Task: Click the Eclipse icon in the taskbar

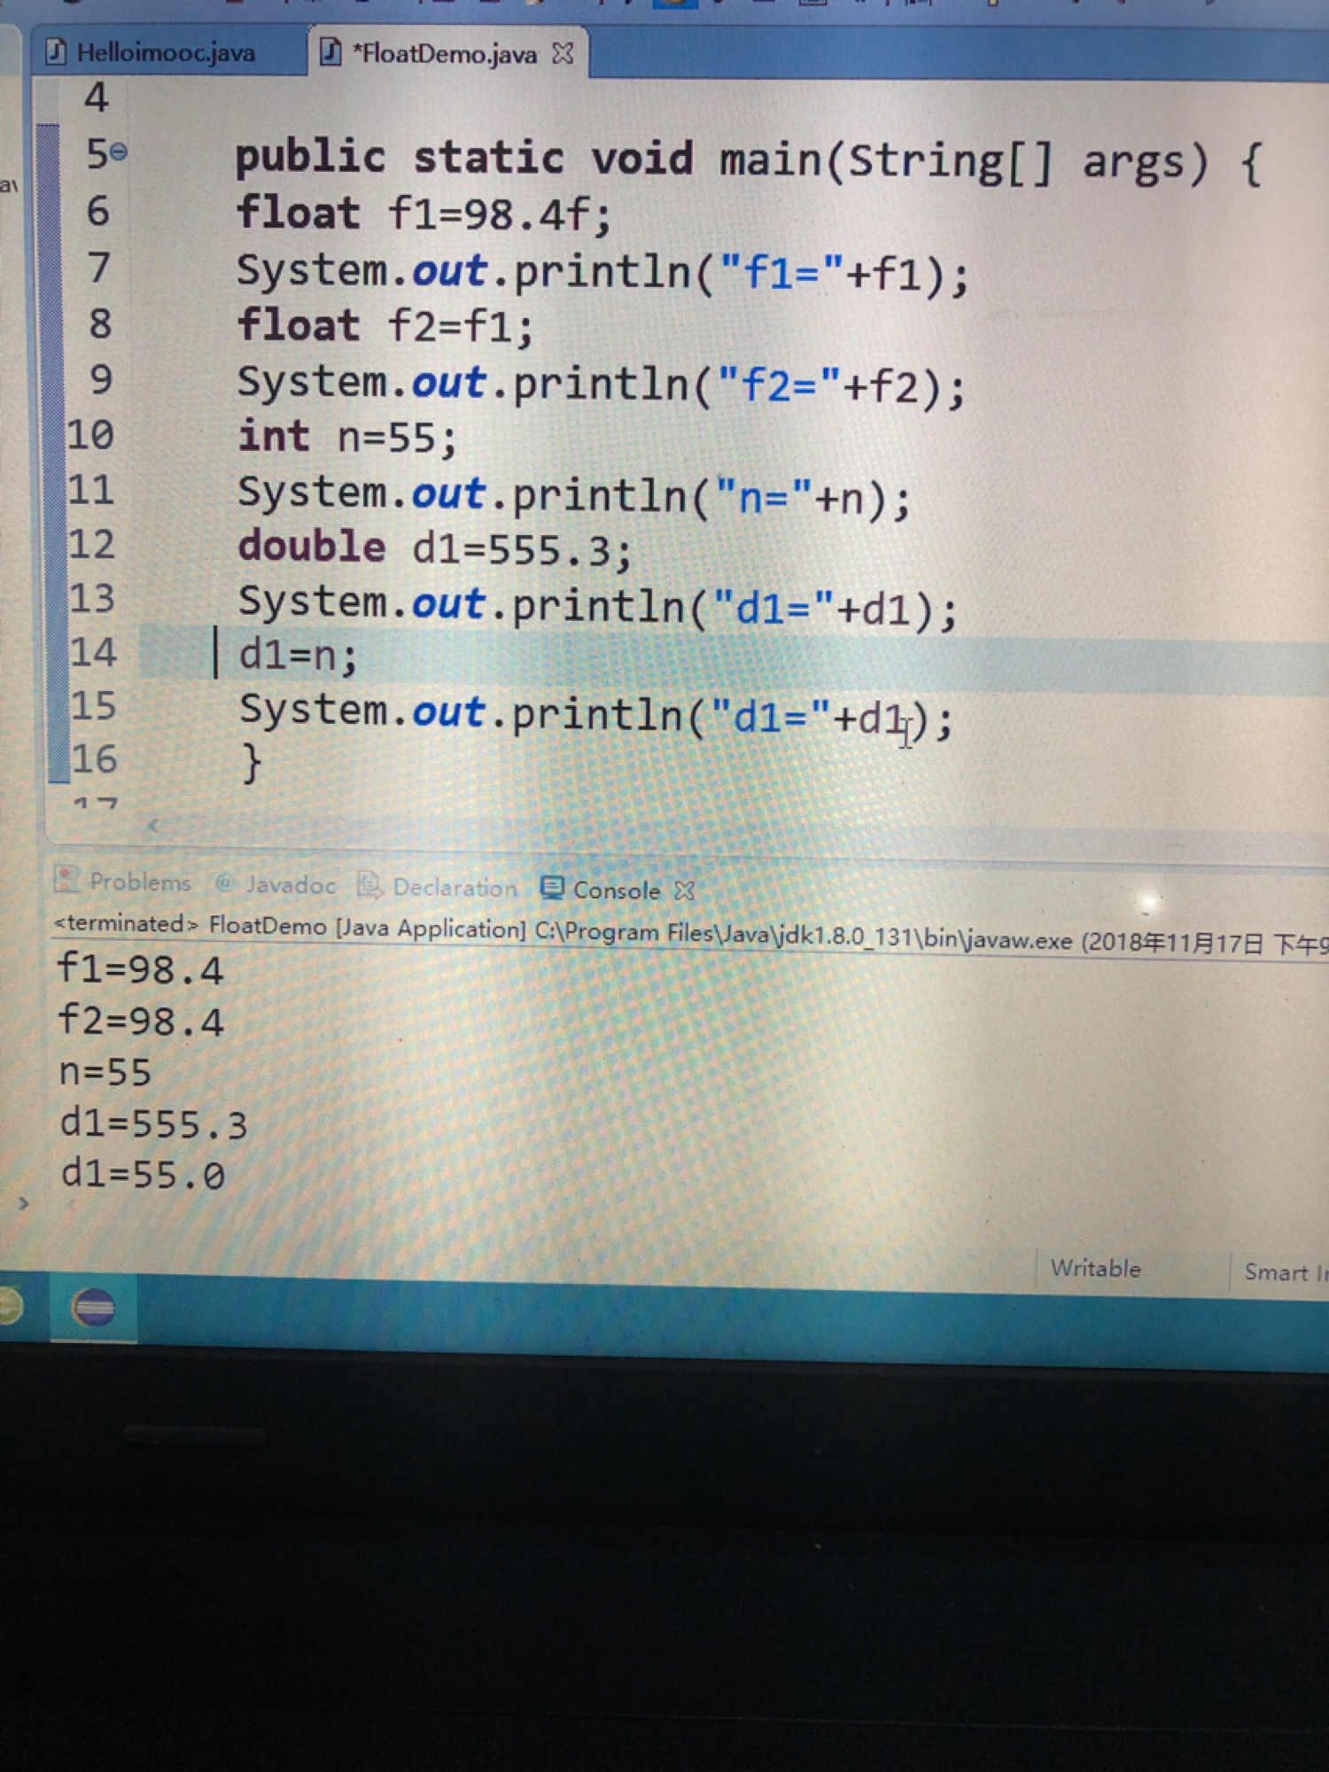Action: (x=93, y=1308)
